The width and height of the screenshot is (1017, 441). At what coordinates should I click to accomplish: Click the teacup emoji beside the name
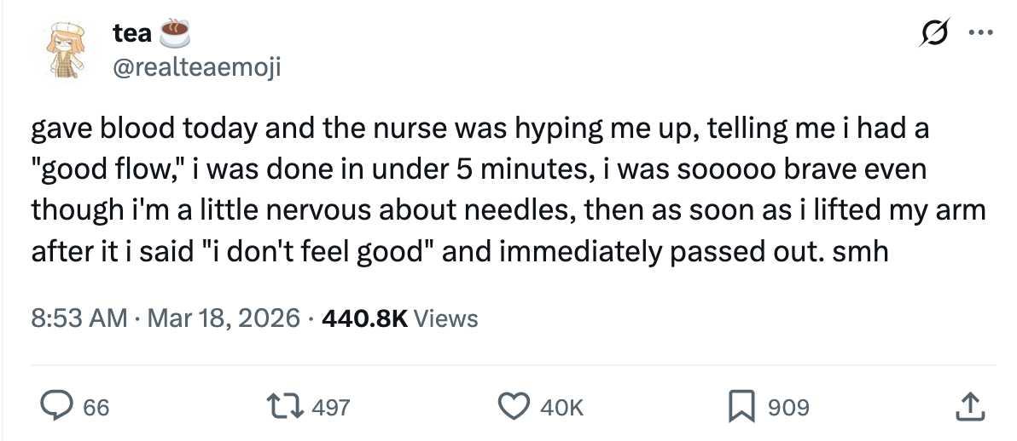173,32
